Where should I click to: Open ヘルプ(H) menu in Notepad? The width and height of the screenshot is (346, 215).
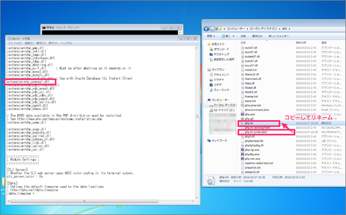[66, 43]
